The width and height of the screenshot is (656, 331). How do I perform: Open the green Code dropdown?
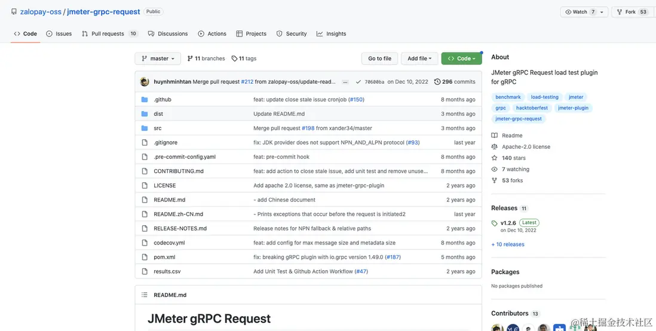(x=461, y=59)
